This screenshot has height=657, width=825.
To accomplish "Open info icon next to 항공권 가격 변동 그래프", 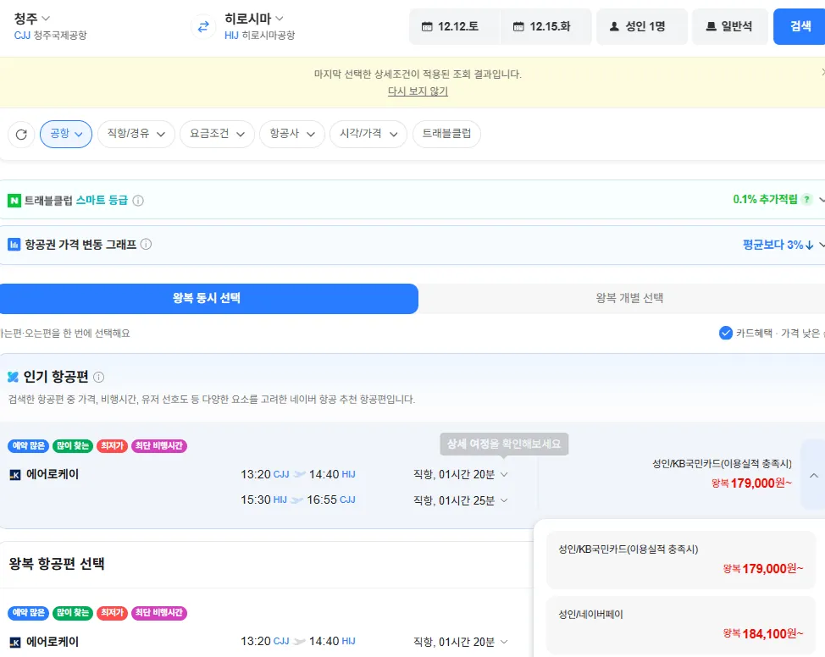I will point(147,244).
